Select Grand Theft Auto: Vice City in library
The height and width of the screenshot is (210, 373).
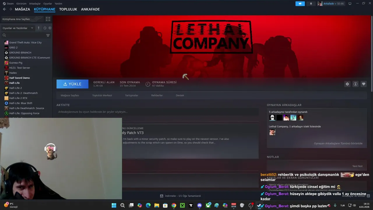25,43
